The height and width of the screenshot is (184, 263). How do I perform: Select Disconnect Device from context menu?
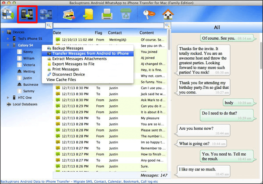69,74
